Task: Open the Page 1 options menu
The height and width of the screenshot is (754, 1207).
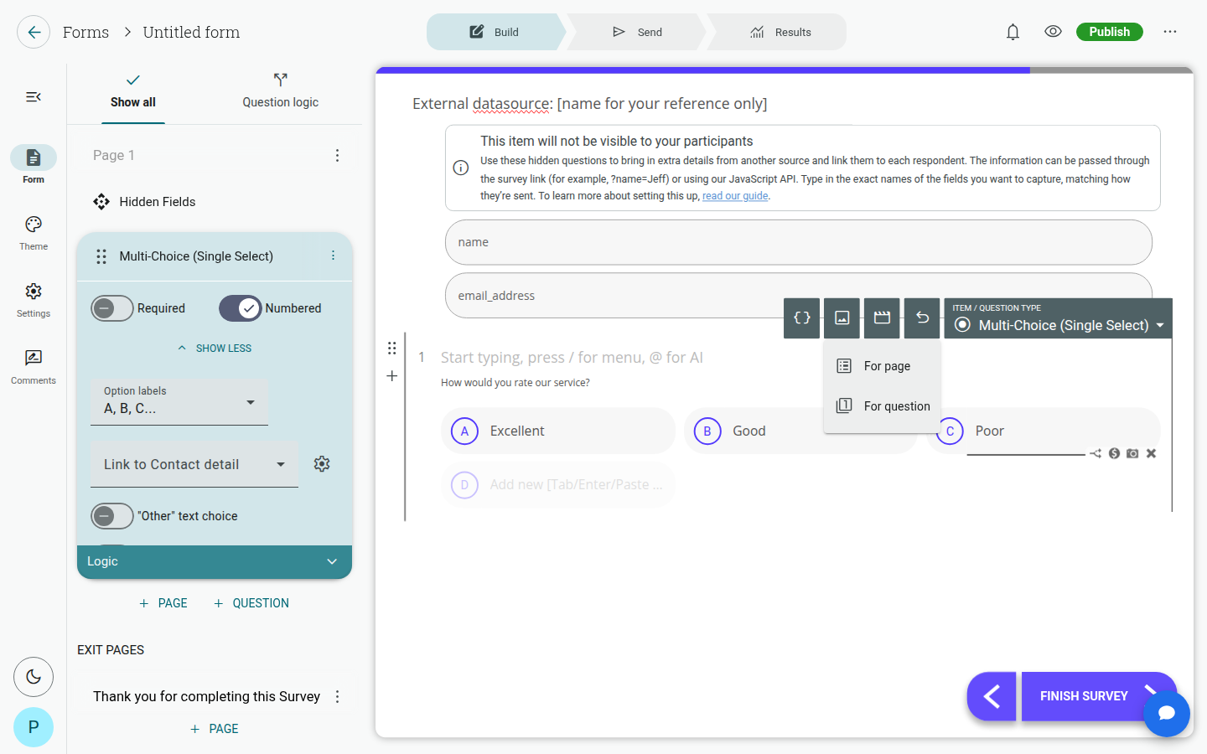Action: (337, 156)
